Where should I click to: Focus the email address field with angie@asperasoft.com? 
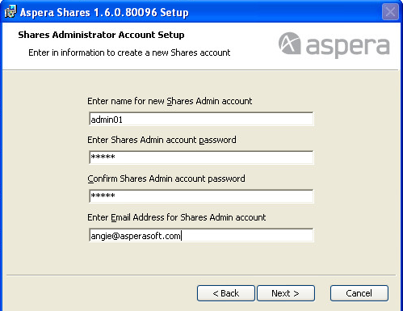(x=201, y=235)
